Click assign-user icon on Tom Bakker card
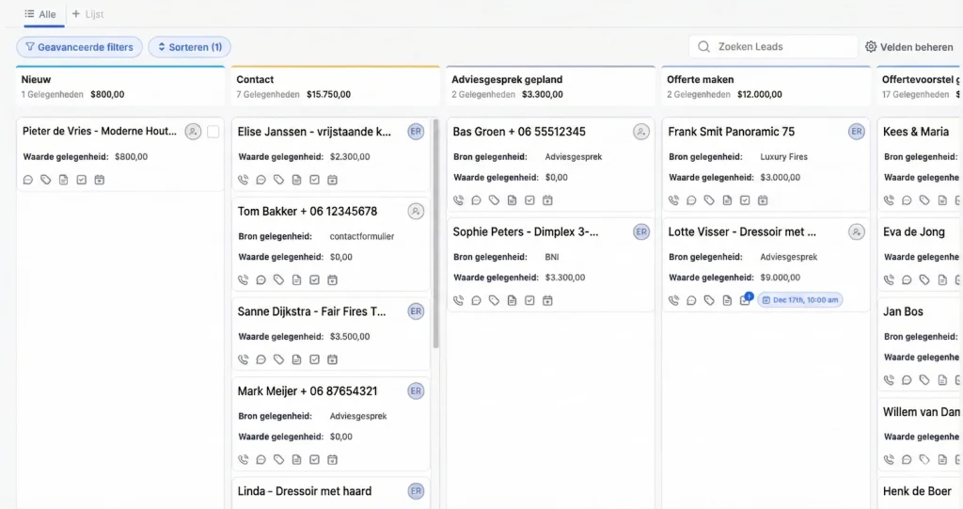This screenshot has height=509, width=963. (416, 212)
